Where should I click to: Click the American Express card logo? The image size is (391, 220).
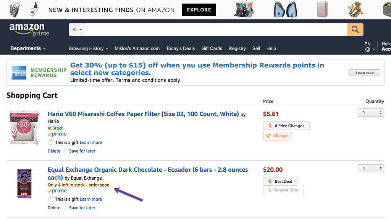19,73
